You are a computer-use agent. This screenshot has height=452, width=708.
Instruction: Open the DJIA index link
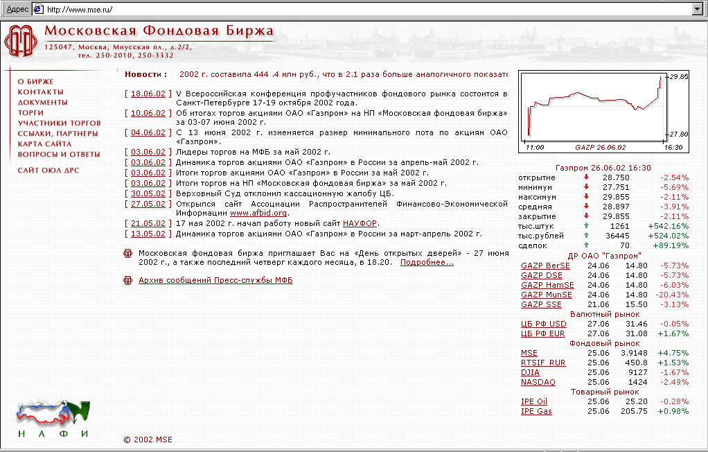(x=530, y=373)
